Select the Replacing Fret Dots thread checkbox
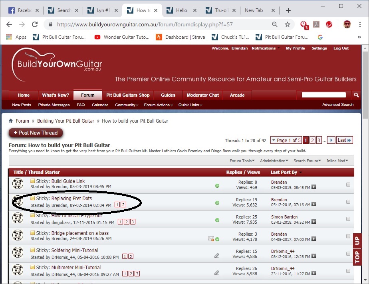This screenshot has width=369, height=284. click(x=348, y=202)
